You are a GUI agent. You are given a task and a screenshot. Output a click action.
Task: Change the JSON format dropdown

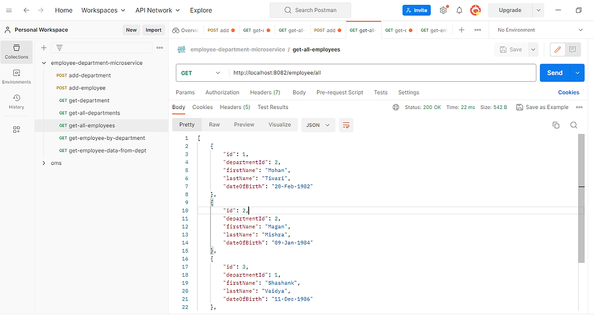(318, 125)
